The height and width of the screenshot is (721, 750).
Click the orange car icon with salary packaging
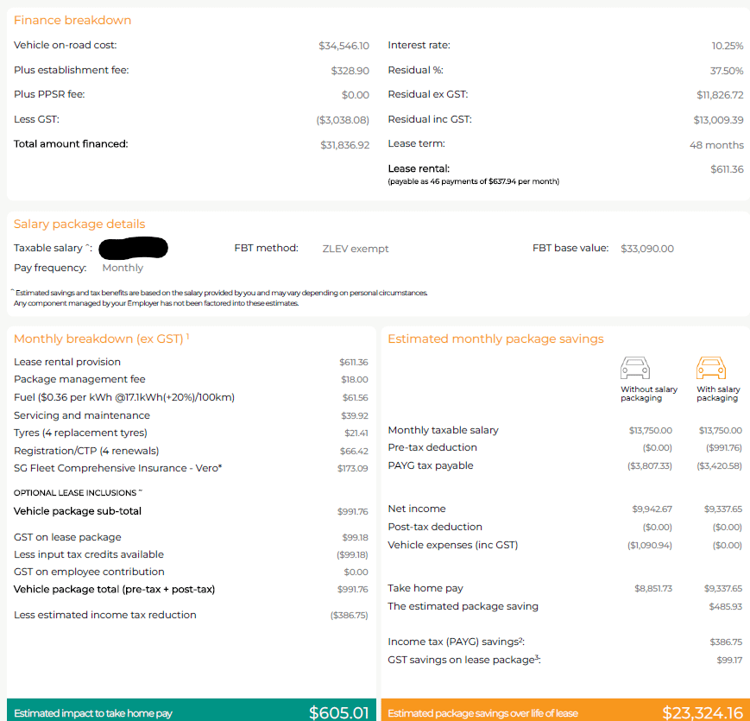pos(710,369)
